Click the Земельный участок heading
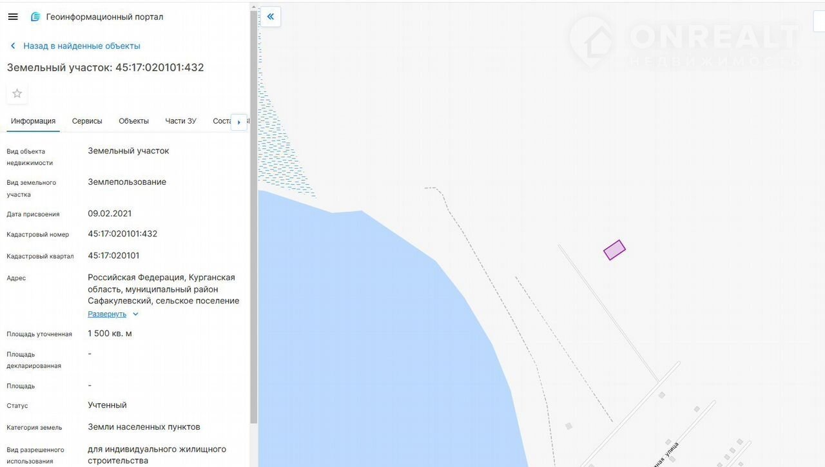The width and height of the screenshot is (825, 467). tap(105, 68)
